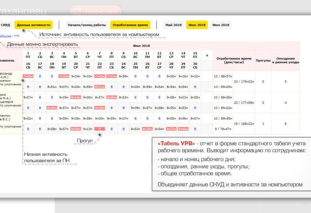Click the 9ч03м cell
This screenshot has width=311, height=213.
[183, 97]
